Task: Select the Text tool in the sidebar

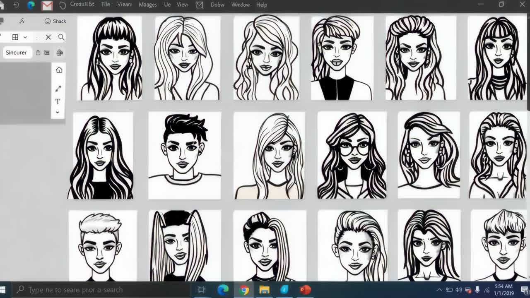Action: (x=58, y=101)
